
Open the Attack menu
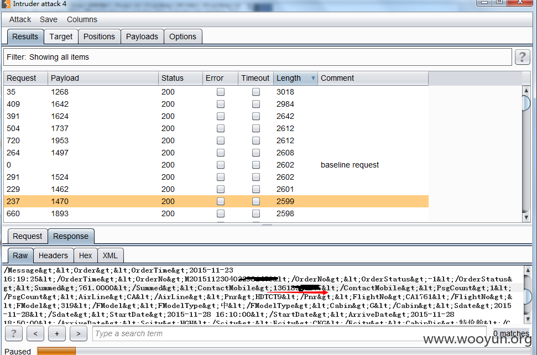[x=20, y=19]
